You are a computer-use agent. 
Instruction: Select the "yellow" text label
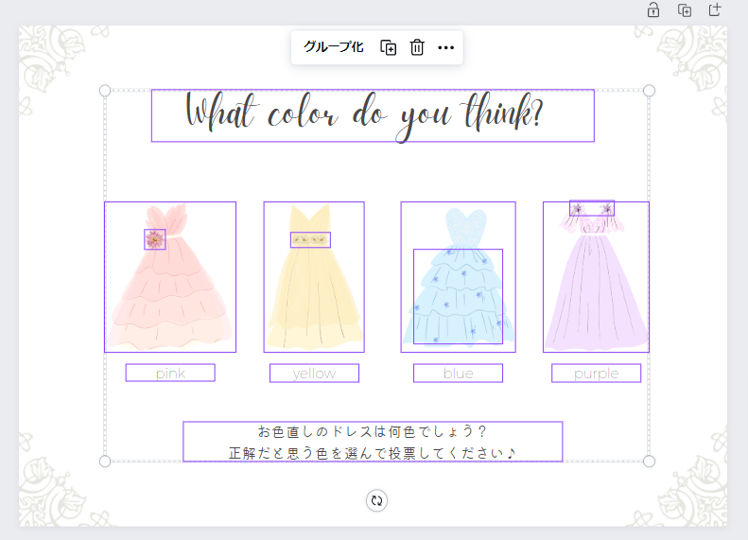(x=314, y=373)
